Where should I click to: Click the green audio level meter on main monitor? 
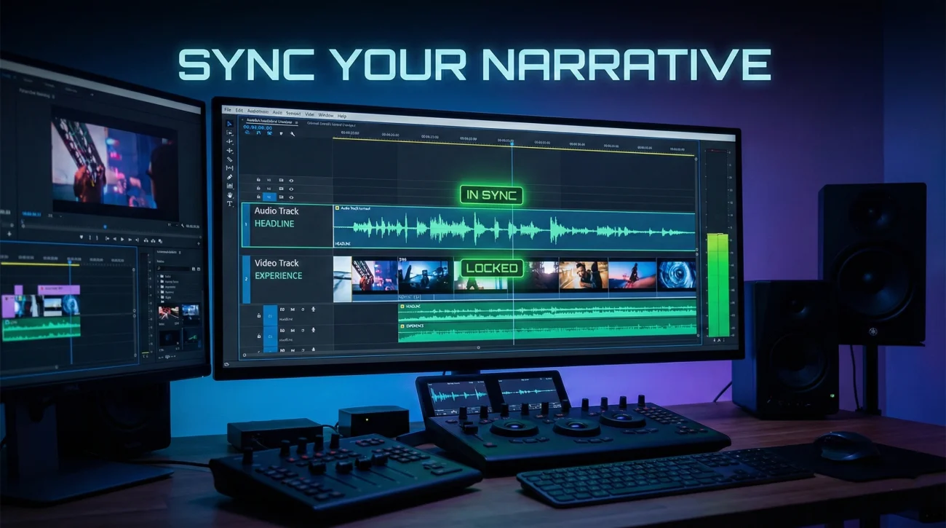[x=718, y=286]
